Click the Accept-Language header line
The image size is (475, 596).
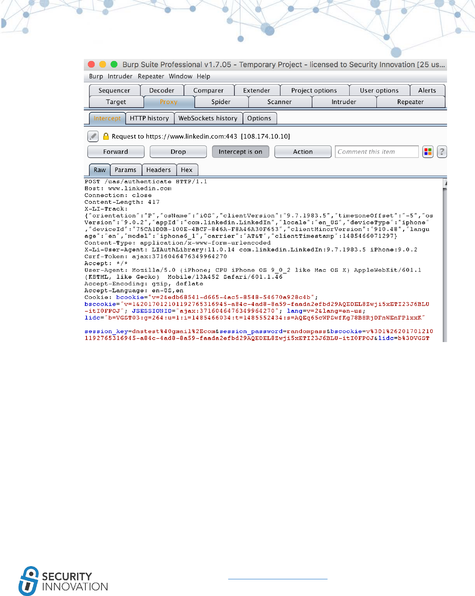click(134, 290)
